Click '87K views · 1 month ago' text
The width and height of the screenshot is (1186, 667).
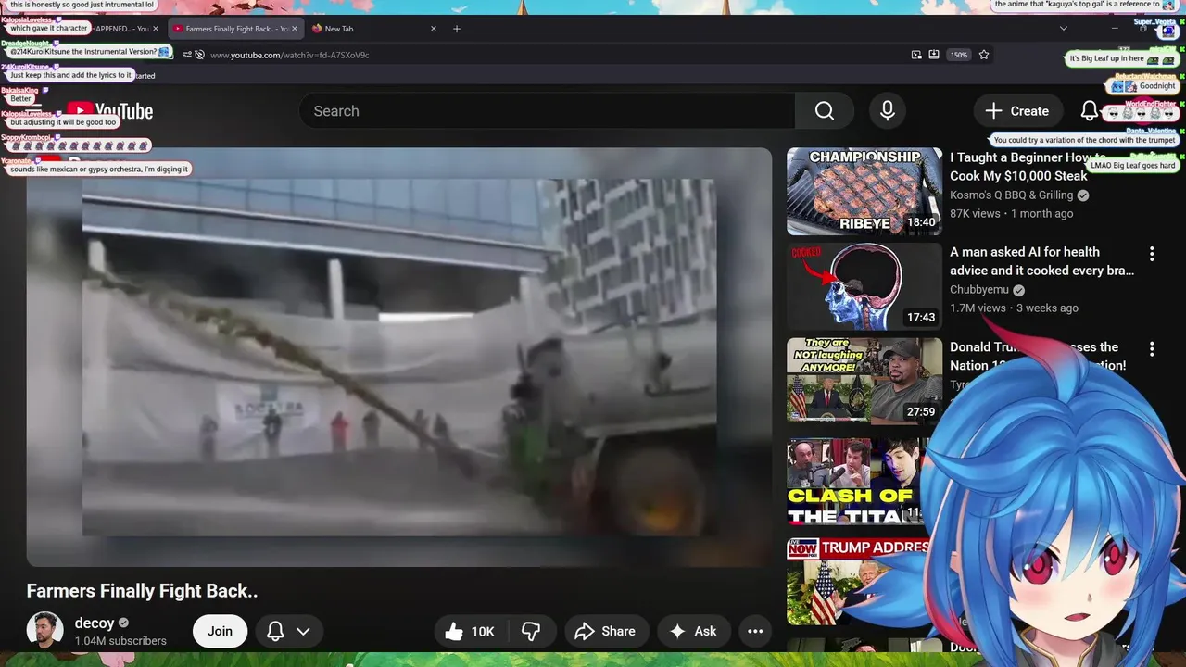tap(1011, 213)
